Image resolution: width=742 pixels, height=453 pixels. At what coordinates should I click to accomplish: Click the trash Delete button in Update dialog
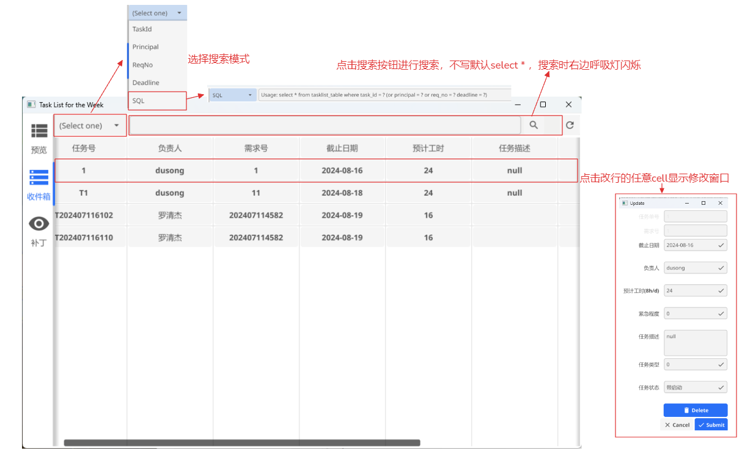pos(695,410)
